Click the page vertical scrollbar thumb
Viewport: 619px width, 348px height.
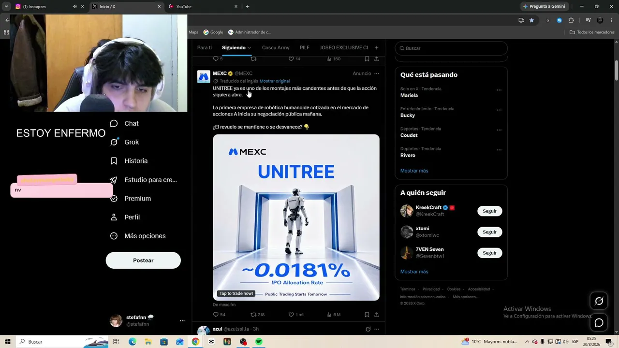click(x=617, y=71)
